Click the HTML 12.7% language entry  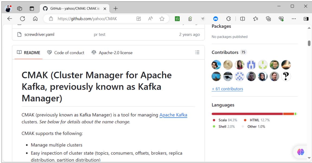pos(257,120)
